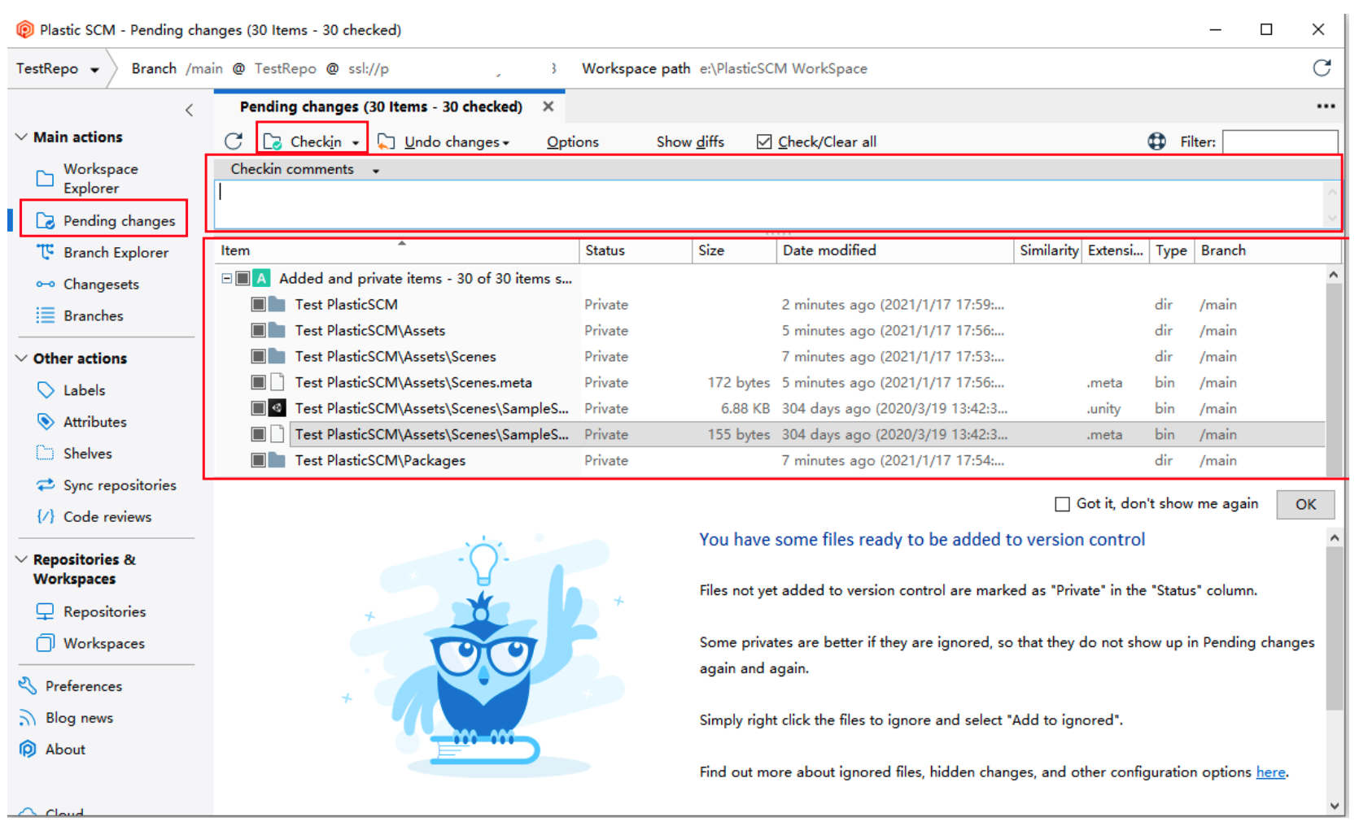The width and height of the screenshot is (1359, 826).
Task: Select the highlighted SampleScene .meta row
Action: click(771, 434)
